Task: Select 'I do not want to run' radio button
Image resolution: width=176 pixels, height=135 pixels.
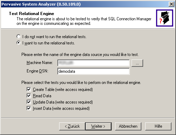Action: pyautogui.click(x=19, y=36)
